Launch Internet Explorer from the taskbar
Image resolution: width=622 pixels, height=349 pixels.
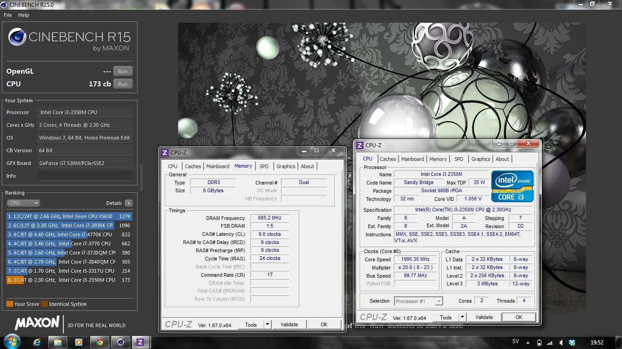tap(37, 342)
